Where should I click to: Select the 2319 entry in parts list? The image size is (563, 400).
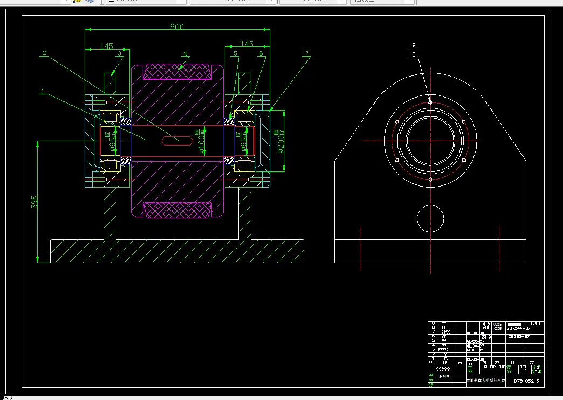486,337
